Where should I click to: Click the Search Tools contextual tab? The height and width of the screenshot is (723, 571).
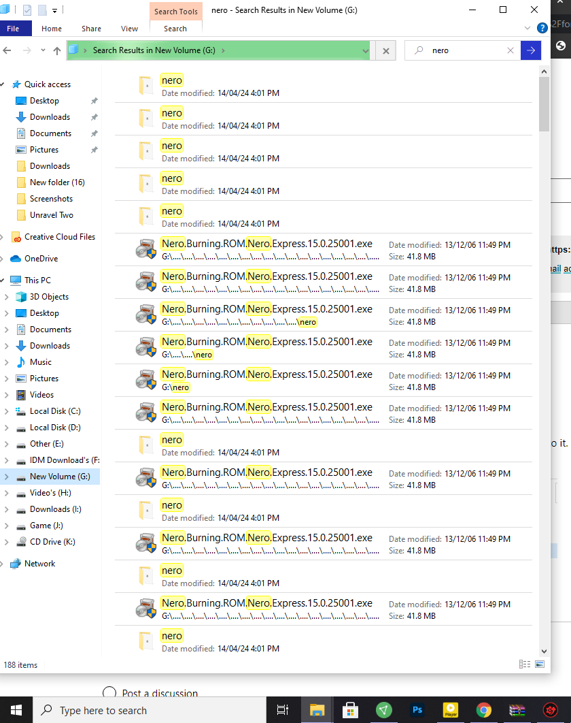coord(176,12)
